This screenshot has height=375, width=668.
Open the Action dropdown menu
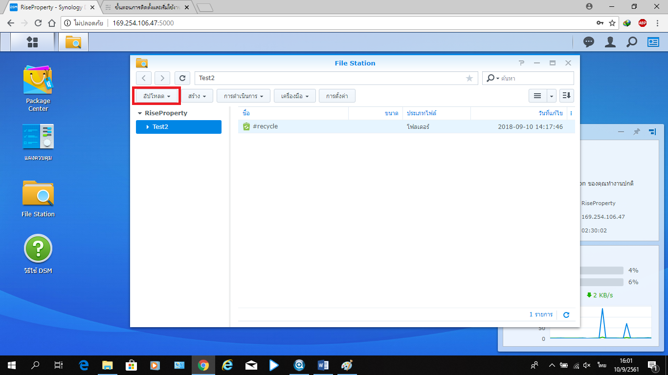point(244,96)
